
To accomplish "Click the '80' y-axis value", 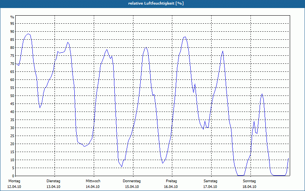I will 12,47.
